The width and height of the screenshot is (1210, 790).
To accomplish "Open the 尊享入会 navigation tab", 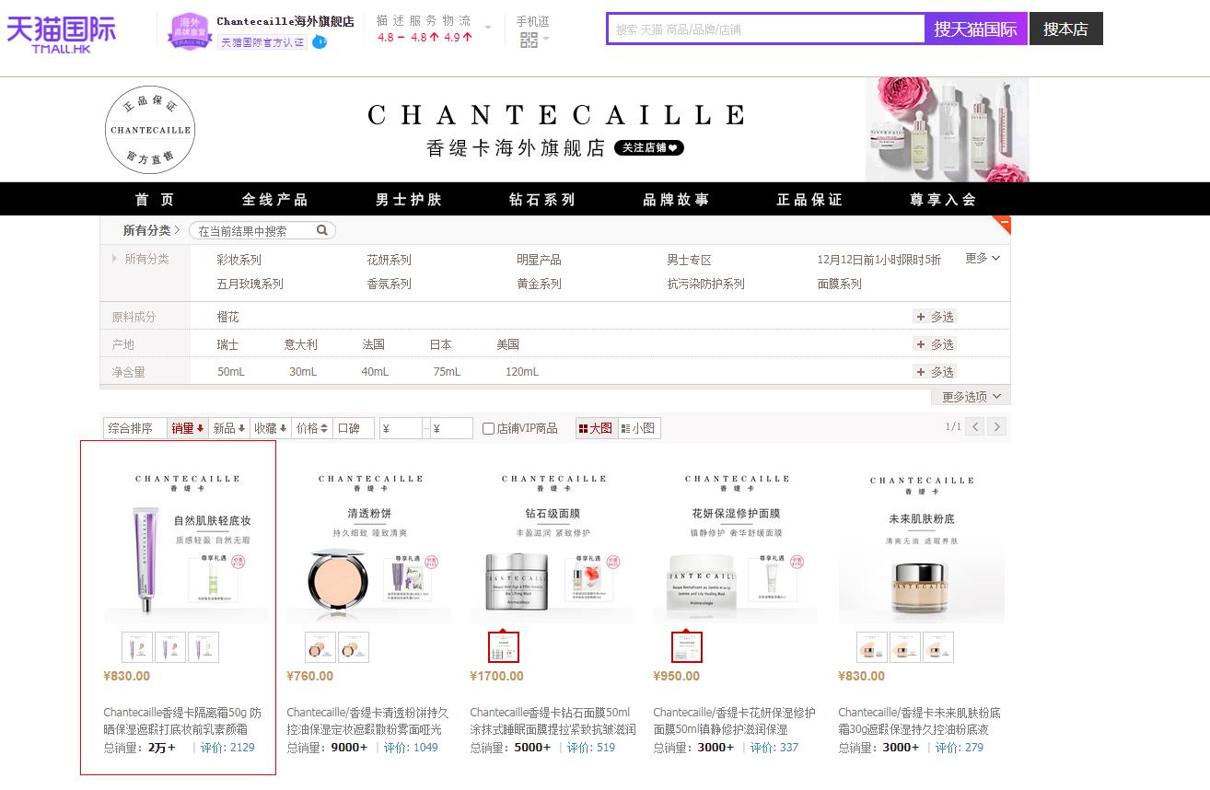I will pyautogui.click(x=943, y=200).
